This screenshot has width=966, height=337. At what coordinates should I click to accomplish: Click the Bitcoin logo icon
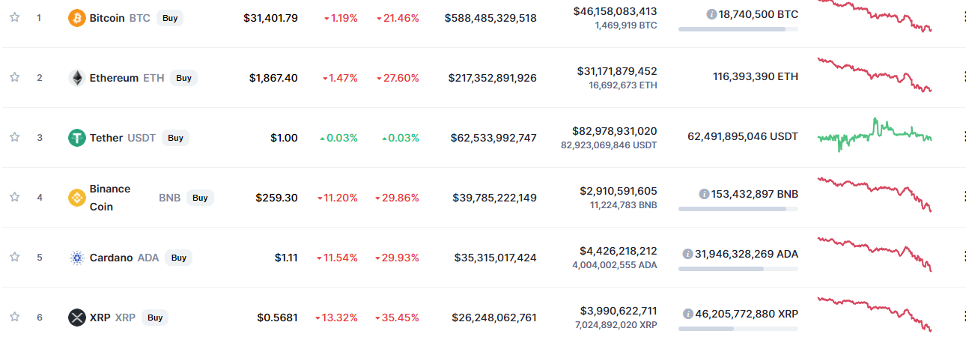[x=77, y=18]
